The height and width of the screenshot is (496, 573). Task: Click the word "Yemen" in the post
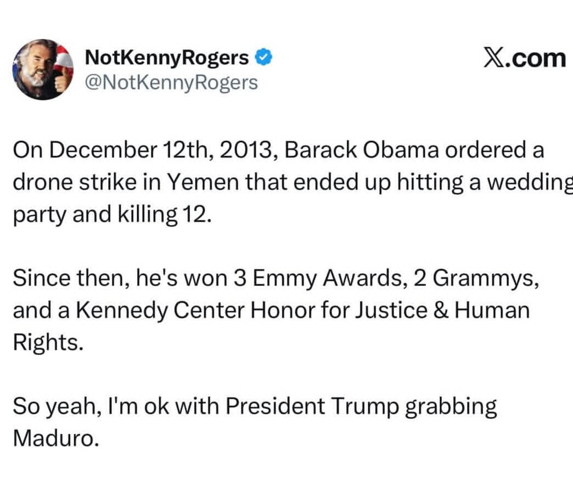click(211, 182)
